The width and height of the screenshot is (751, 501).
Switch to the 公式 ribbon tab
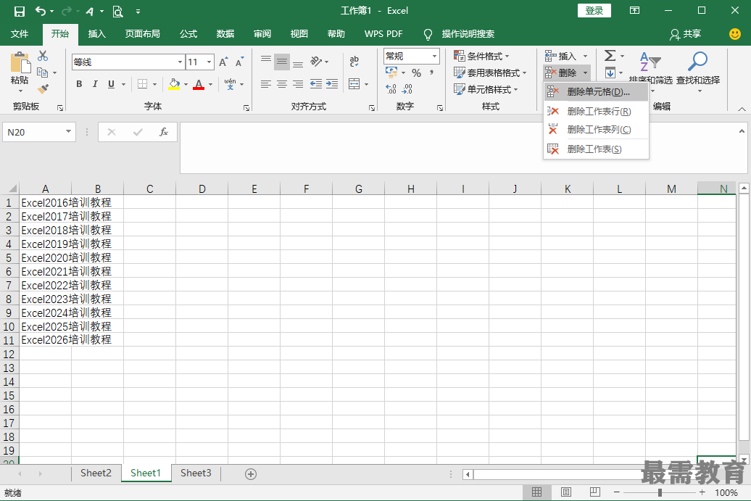[x=188, y=34]
